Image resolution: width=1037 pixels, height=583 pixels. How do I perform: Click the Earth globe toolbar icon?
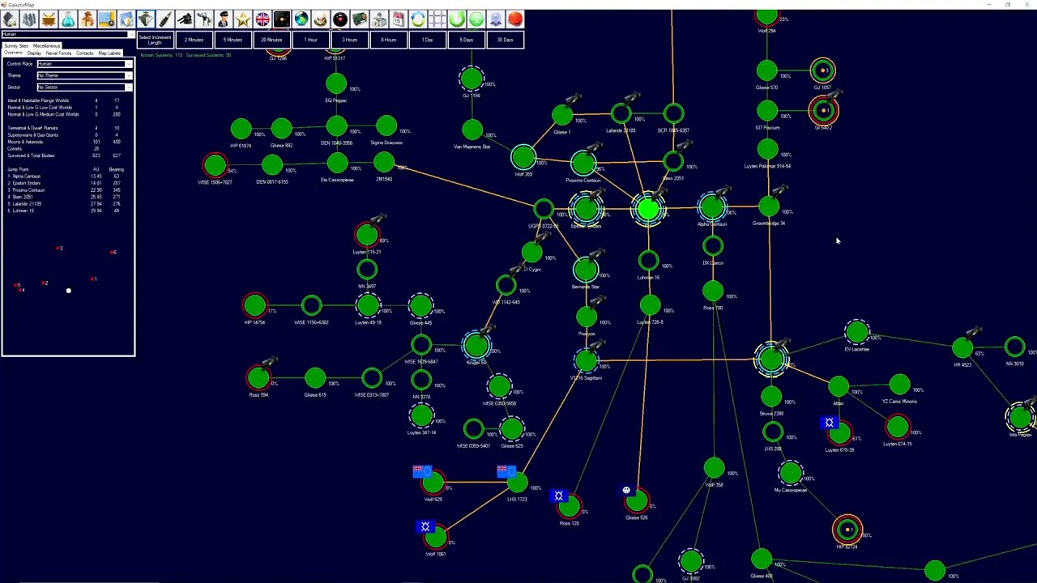(x=301, y=19)
